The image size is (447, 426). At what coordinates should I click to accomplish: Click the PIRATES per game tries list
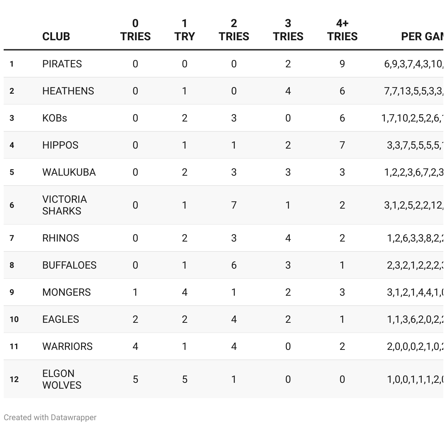point(413,64)
